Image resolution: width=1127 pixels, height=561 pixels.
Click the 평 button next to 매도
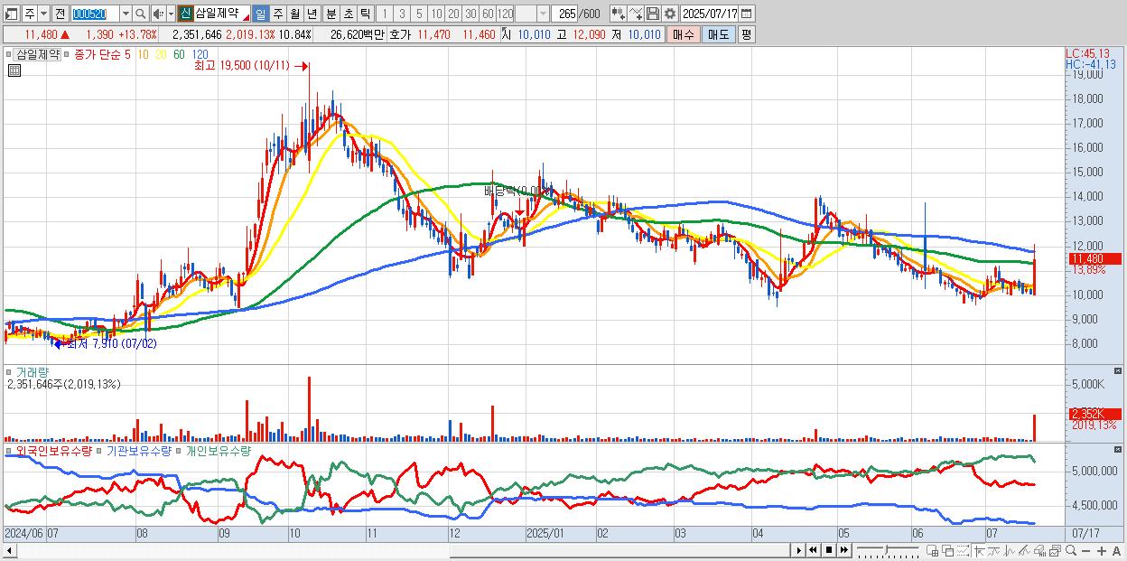pyautogui.click(x=746, y=34)
